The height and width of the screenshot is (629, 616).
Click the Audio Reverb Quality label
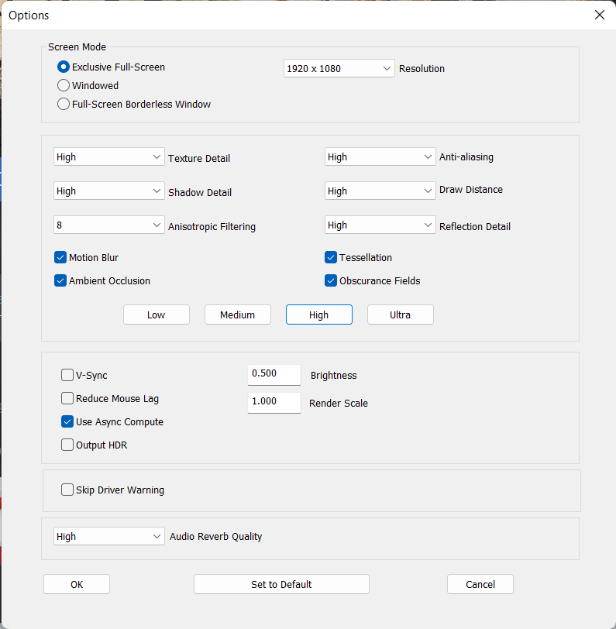pos(215,536)
